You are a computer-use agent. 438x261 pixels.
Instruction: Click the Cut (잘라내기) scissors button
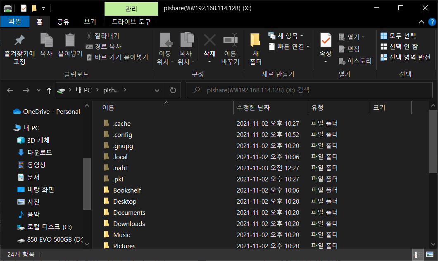coord(102,36)
